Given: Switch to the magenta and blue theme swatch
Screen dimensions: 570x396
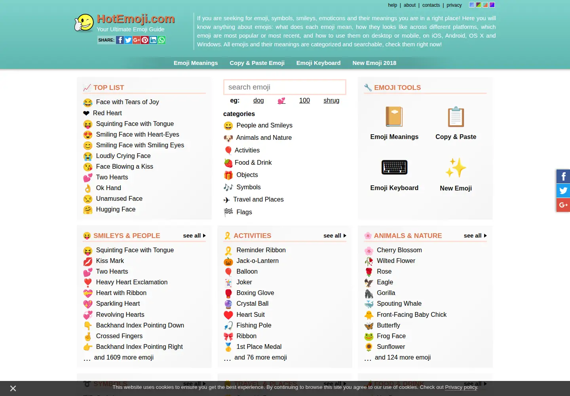Looking at the screenshot, I should pos(492,5).
